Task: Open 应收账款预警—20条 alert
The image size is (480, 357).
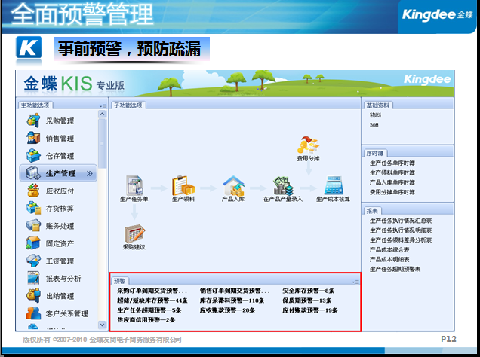Action: tap(227, 310)
